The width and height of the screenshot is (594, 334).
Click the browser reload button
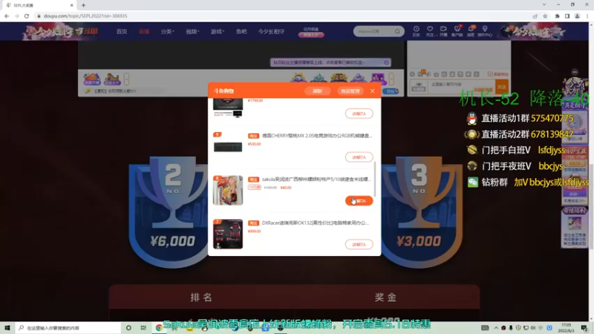[x=27, y=16]
